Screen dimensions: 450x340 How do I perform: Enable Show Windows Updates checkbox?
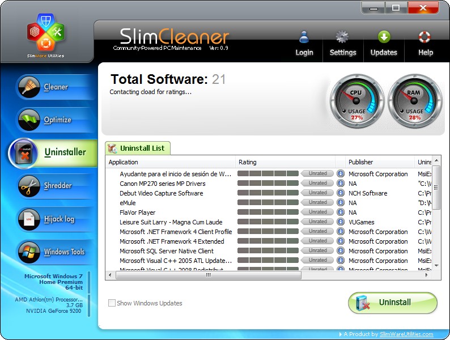click(112, 303)
